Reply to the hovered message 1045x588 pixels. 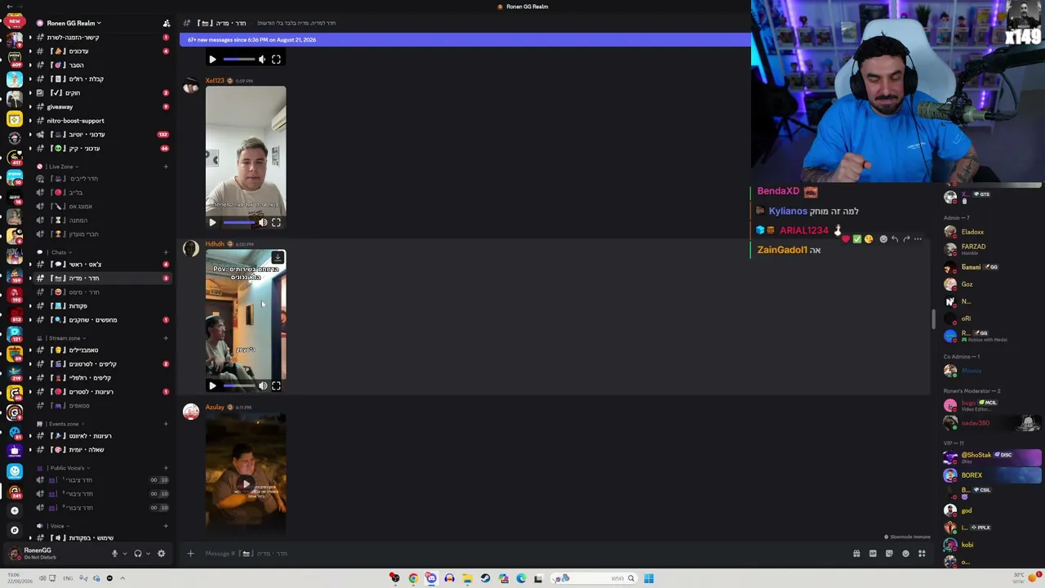click(895, 239)
